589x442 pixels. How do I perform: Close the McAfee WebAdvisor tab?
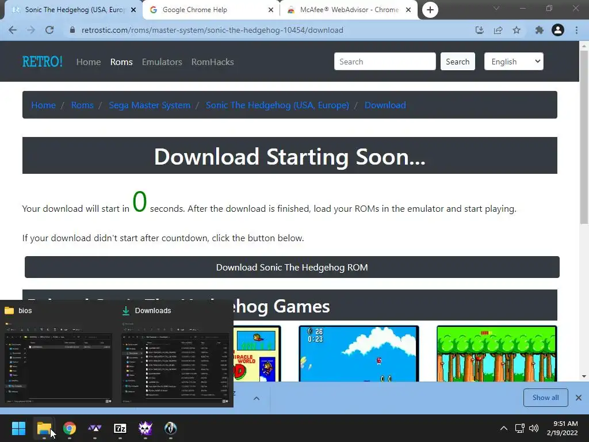coord(408,10)
